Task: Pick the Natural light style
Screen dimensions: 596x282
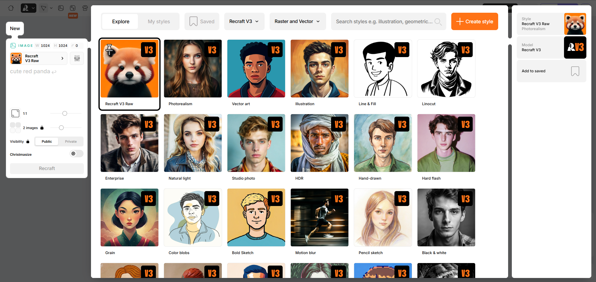Action: coord(193,148)
